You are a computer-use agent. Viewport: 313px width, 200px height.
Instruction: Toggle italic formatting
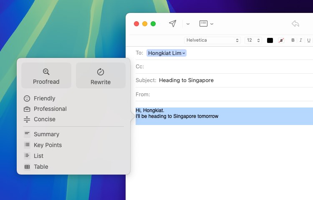(300, 40)
